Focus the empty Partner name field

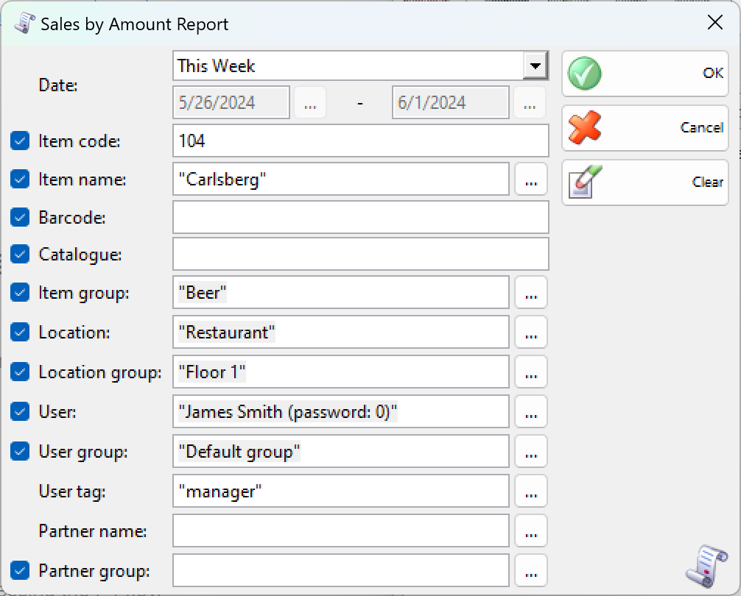click(x=341, y=531)
